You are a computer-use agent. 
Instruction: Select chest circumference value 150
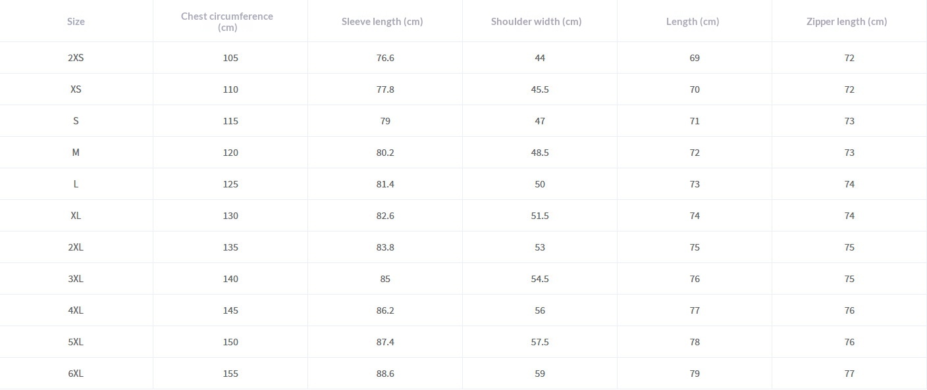230,342
